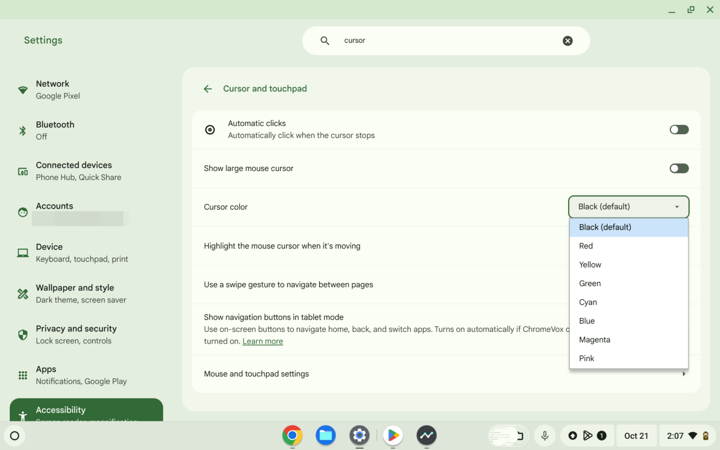Click the microphone icon in shelf
This screenshot has width=720, height=450.
(545, 435)
